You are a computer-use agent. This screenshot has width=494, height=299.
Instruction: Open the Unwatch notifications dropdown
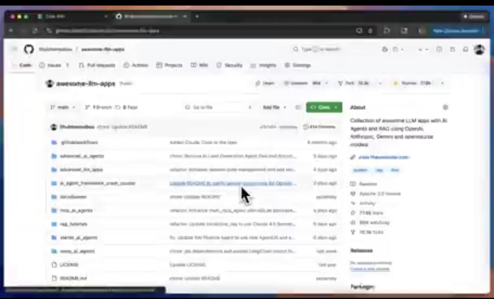click(x=305, y=83)
